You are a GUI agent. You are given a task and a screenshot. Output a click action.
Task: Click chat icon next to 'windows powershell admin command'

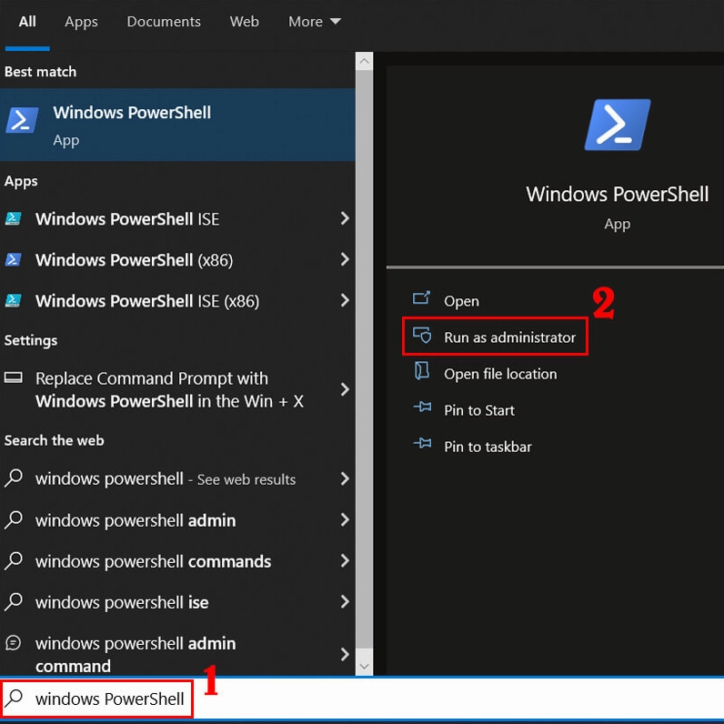14,643
